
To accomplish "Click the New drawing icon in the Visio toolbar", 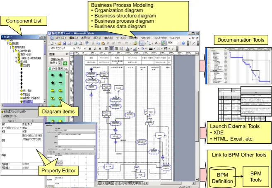I will [52, 43].
